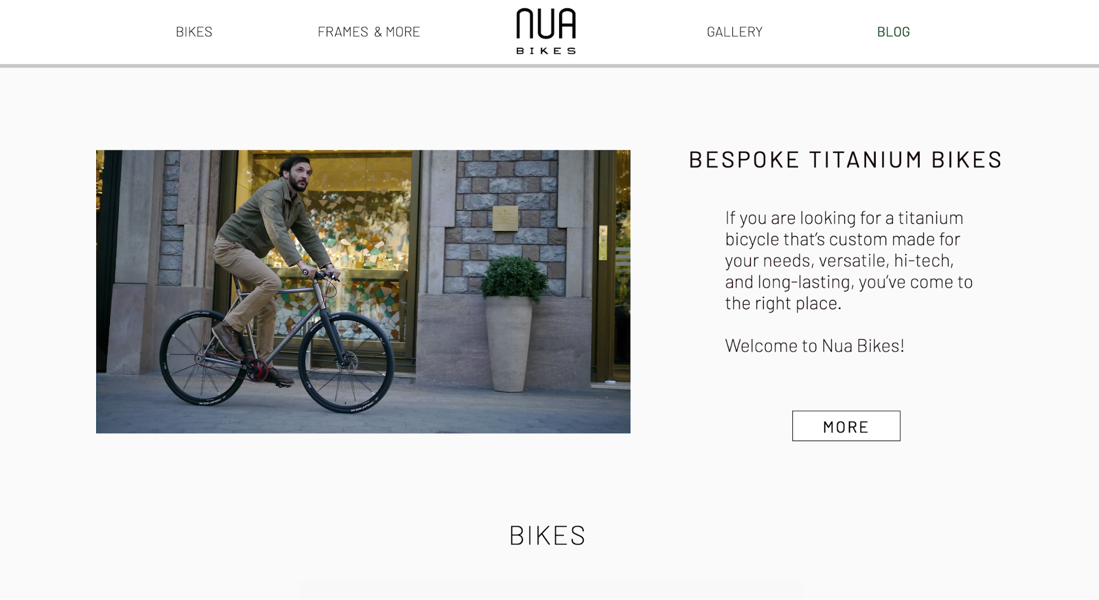Click the cyclist hero video image
The image size is (1099, 600).
pos(363,291)
